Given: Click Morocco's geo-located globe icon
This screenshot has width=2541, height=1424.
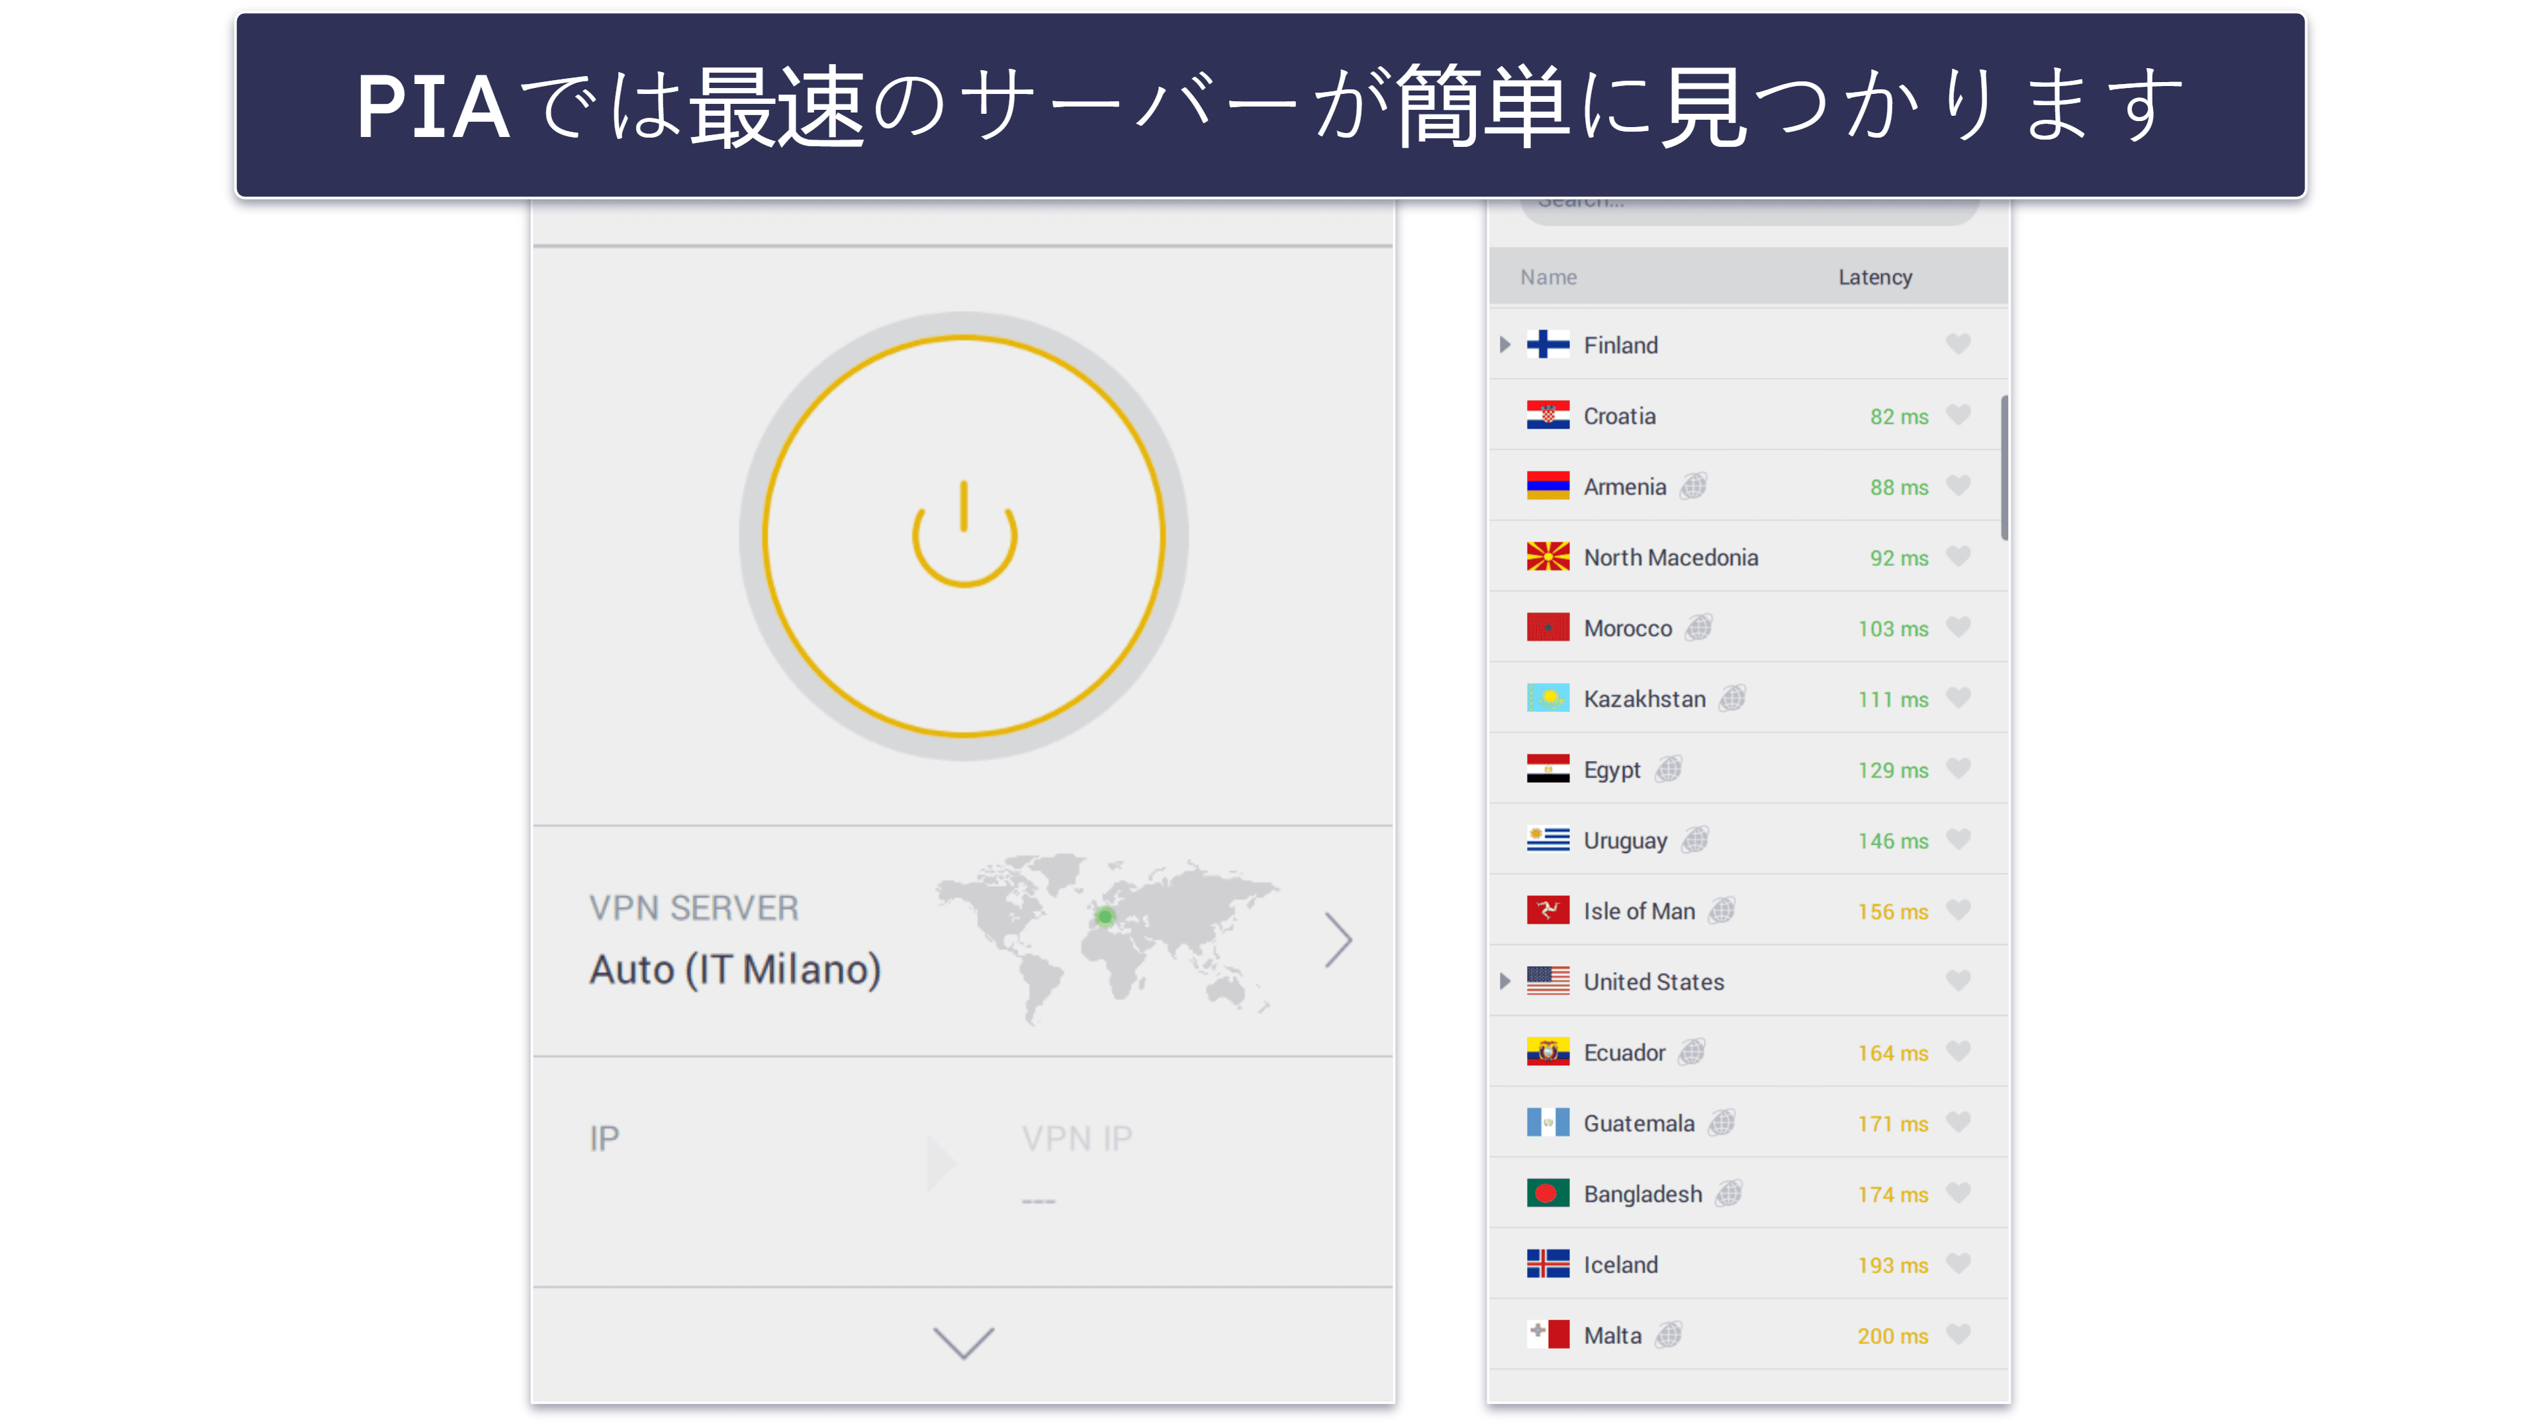Looking at the screenshot, I should [x=1698, y=627].
